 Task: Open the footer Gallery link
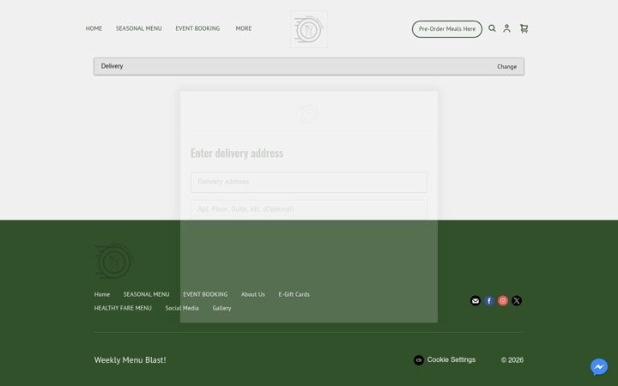(x=222, y=308)
